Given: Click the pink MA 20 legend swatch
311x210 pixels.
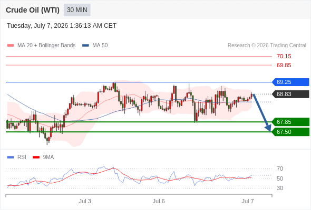Looking at the screenshot, I should [11, 46].
